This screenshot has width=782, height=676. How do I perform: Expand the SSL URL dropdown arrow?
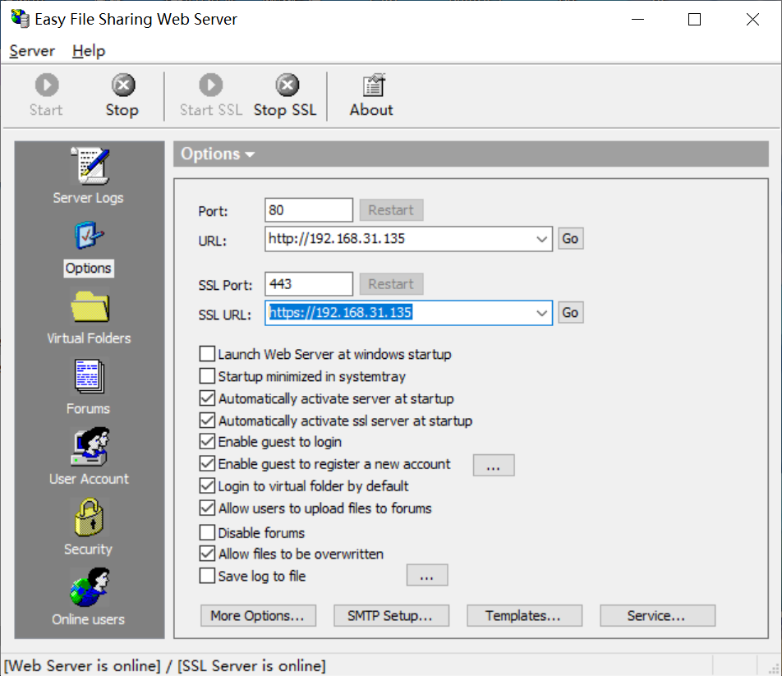click(541, 313)
